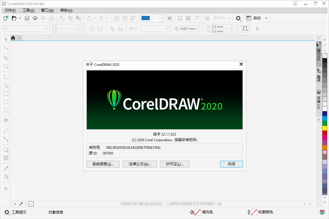Expand the zoom level dropdown
The width and height of the screenshot is (329, 219).
pos(162,18)
